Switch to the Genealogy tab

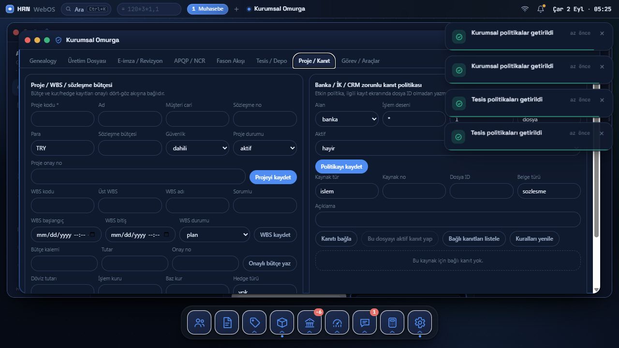(x=43, y=61)
